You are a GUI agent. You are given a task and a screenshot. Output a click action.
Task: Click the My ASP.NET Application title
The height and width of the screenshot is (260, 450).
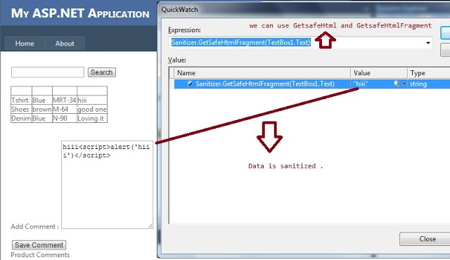pos(80,13)
